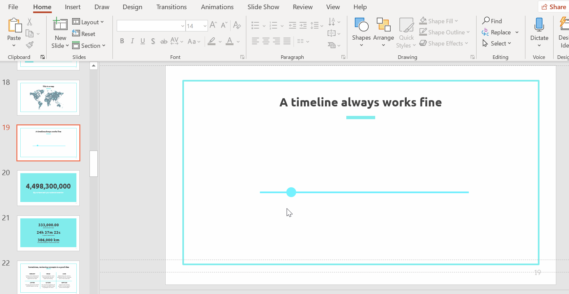569x294 pixels.
Task: Insert a New Slide via icon
Action: tap(60, 25)
